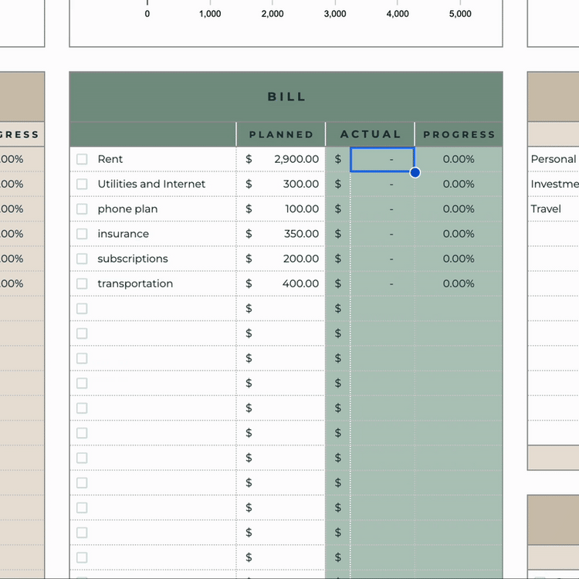Mark the insurance bill checkbox
Viewport: 579px width, 579px height.
(82, 234)
